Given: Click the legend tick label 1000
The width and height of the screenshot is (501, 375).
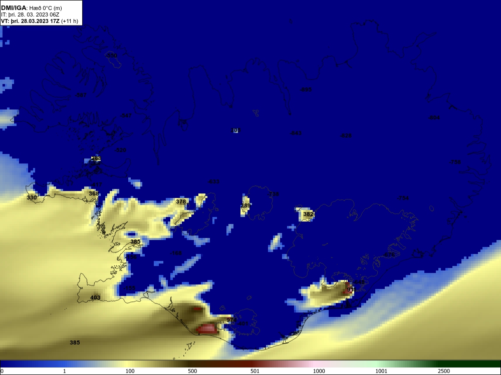Looking at the screenshot, I should pyautogui.click(x=319, y=371).
